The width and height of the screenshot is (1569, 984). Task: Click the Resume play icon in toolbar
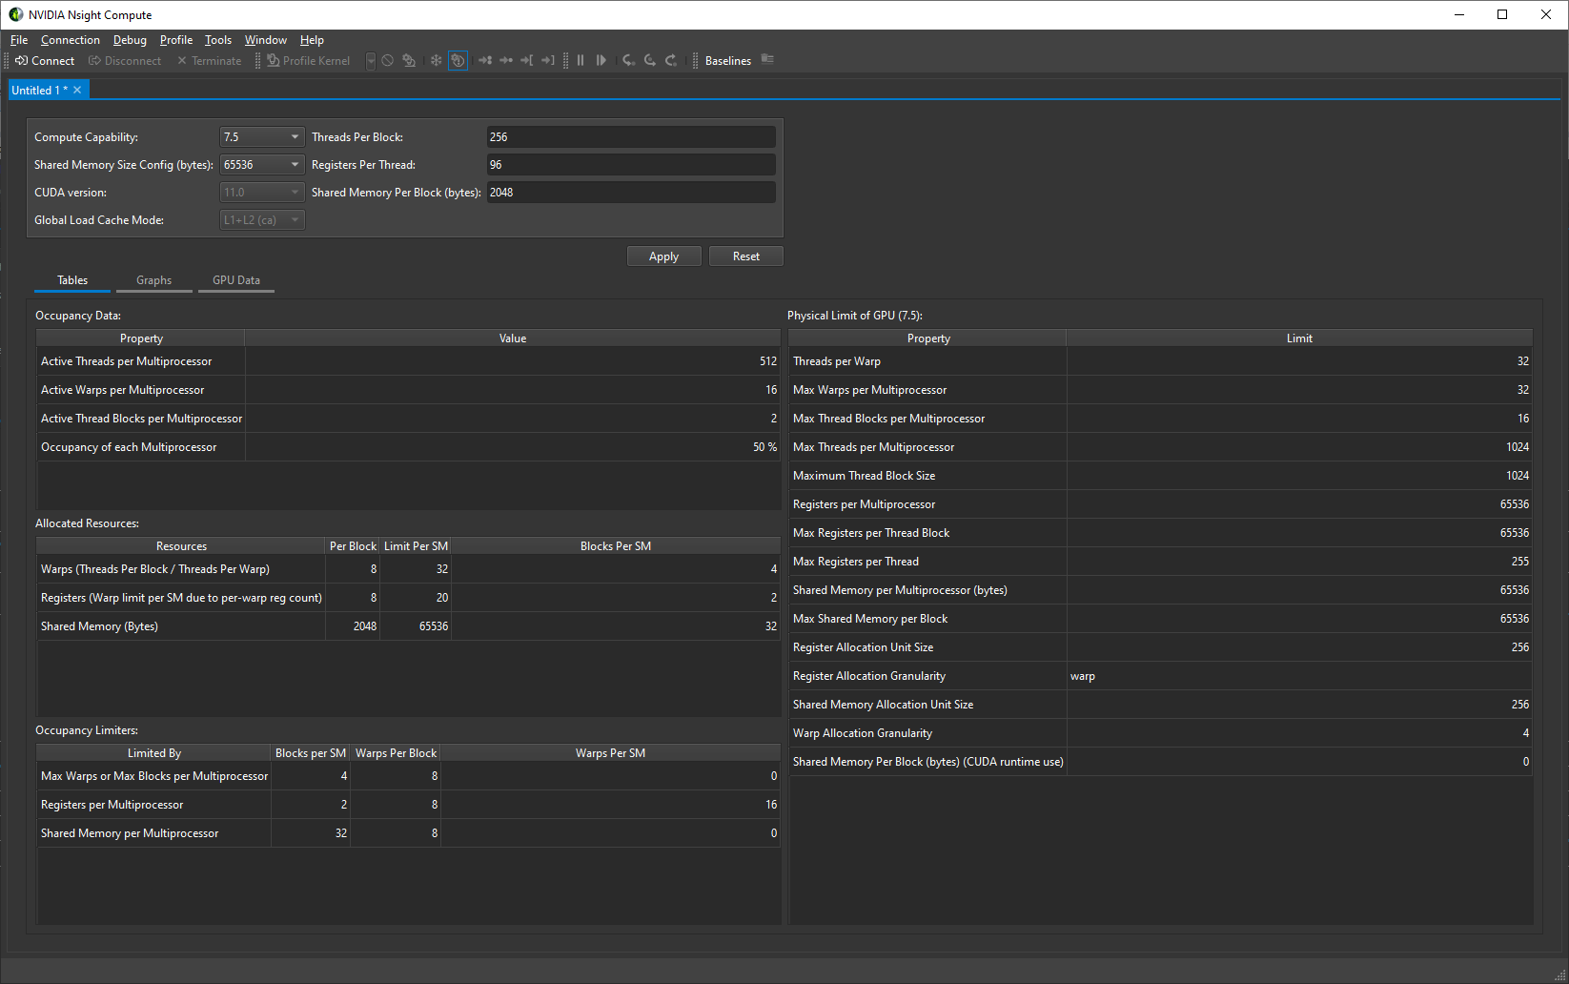pos(601,60)
